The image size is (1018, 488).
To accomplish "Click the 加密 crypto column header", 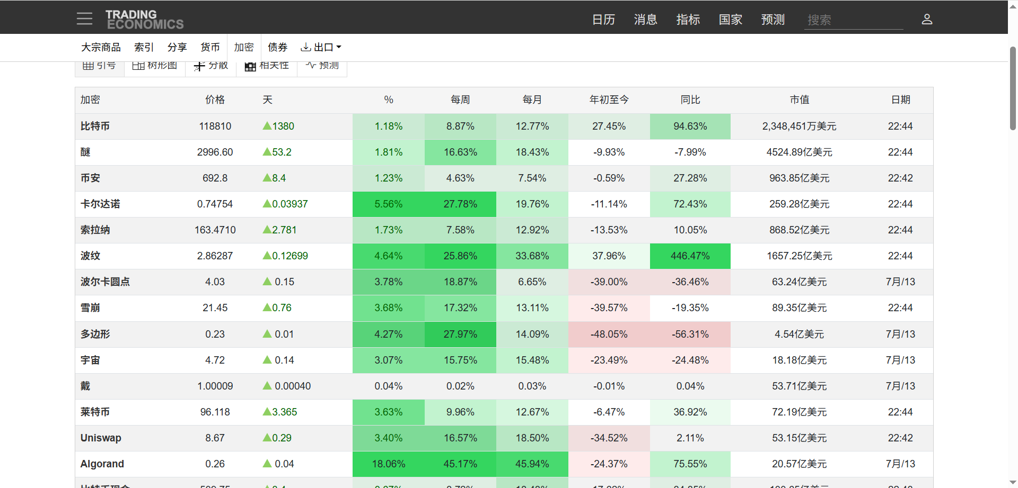I will point(90,100).
